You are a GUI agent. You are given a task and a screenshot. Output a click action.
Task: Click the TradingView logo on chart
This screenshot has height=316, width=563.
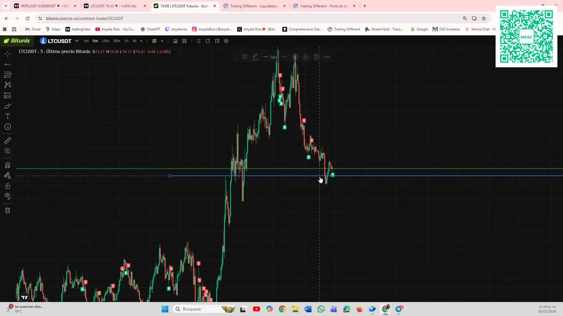point(25,297)
